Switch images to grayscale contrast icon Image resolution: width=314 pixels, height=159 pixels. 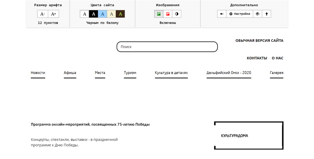coord(177,14)
